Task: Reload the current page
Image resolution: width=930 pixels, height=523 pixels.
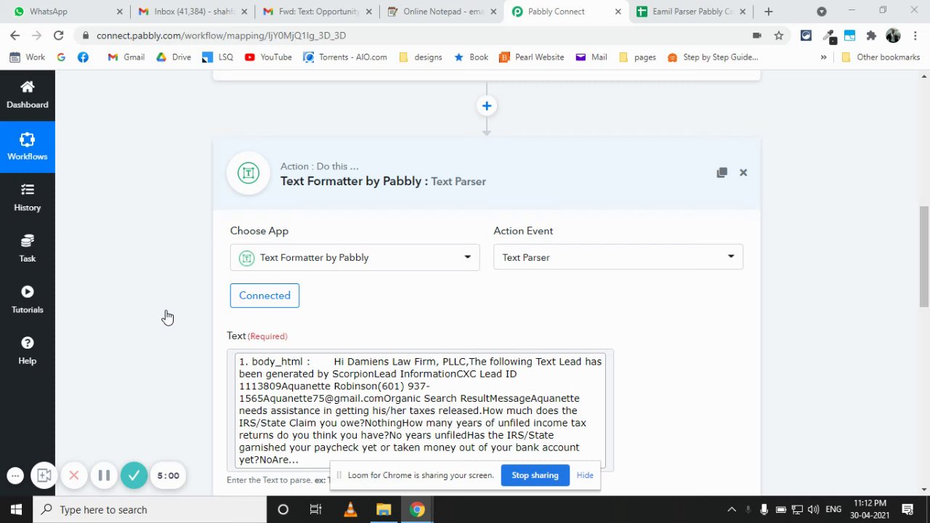Action: (x=58, y=36)
